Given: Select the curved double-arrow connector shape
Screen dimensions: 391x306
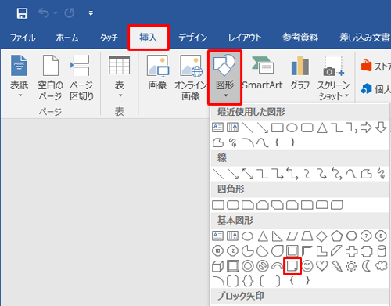Looking at the screenshot, I should tap(337, 174).
